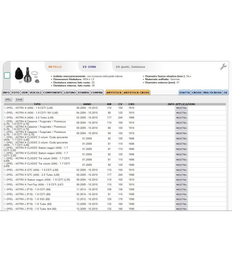Select row OPEL - ASTRA H Station wagon (A04) - 1.9 CDTI (L35)
The width and height of the screenshot is (232, 272).
(x=115, y=180)
